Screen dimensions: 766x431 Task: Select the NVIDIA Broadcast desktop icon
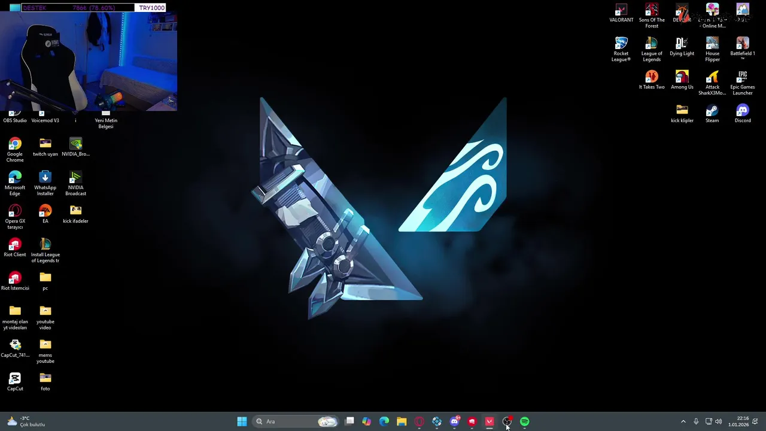click(75, 184)
